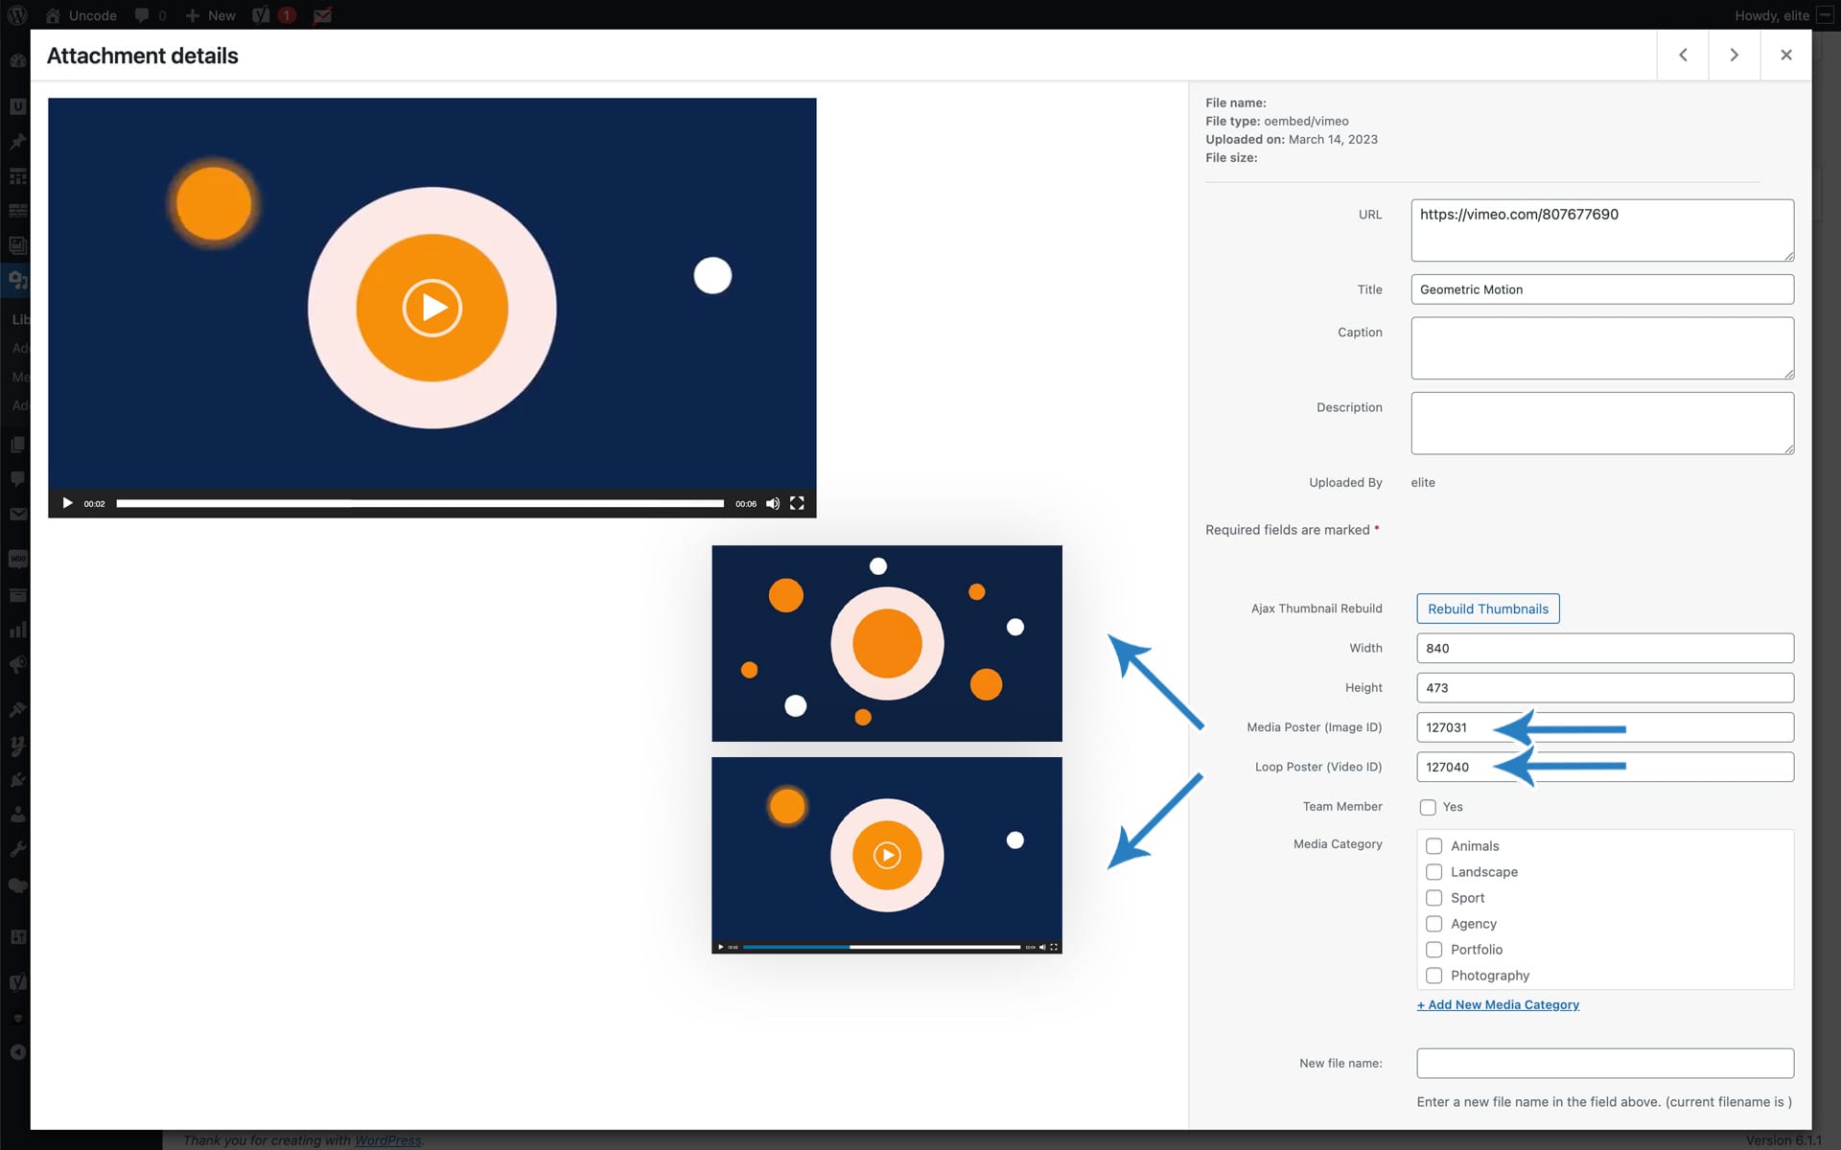This screenshot has width=1841, height=1150.
Task: Click the large circular play overlay
Action: [432, 308]
